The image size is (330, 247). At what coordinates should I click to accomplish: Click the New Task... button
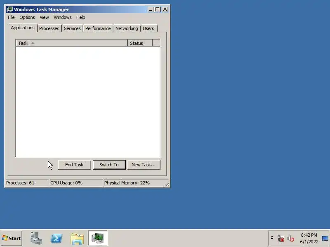tap(144, 165)
